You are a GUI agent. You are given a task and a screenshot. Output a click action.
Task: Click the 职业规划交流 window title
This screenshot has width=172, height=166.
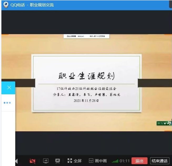point(42,5)
